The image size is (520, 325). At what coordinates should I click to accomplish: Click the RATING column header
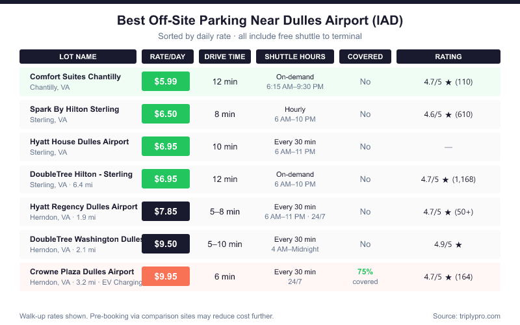pyautogui.click(x=448, y=57)
